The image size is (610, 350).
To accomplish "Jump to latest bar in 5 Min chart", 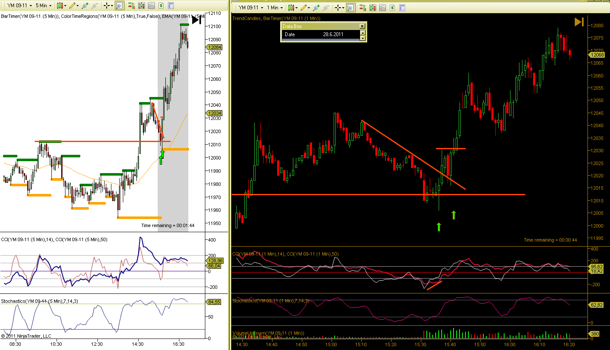I will pos(196,20).
